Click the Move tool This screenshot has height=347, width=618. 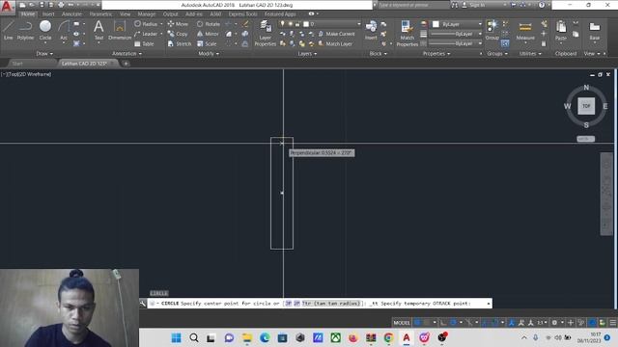pyautogui.click(x=178, y=24)
